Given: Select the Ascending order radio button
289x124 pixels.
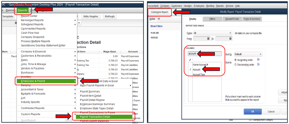Looking at the screenshot, I should coord(236,60).
